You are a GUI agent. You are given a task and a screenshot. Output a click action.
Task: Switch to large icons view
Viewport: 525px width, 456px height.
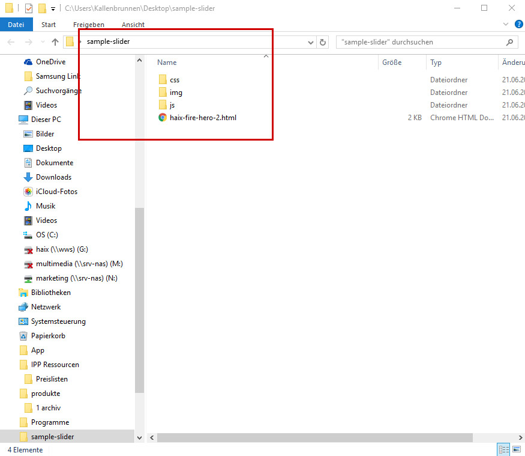517,449
